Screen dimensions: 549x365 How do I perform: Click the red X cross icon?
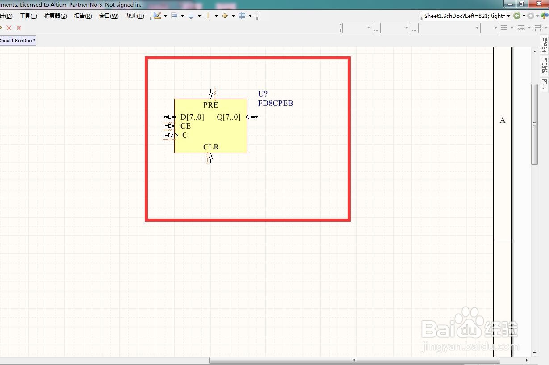pyautogui.click(x=8, y=28)
